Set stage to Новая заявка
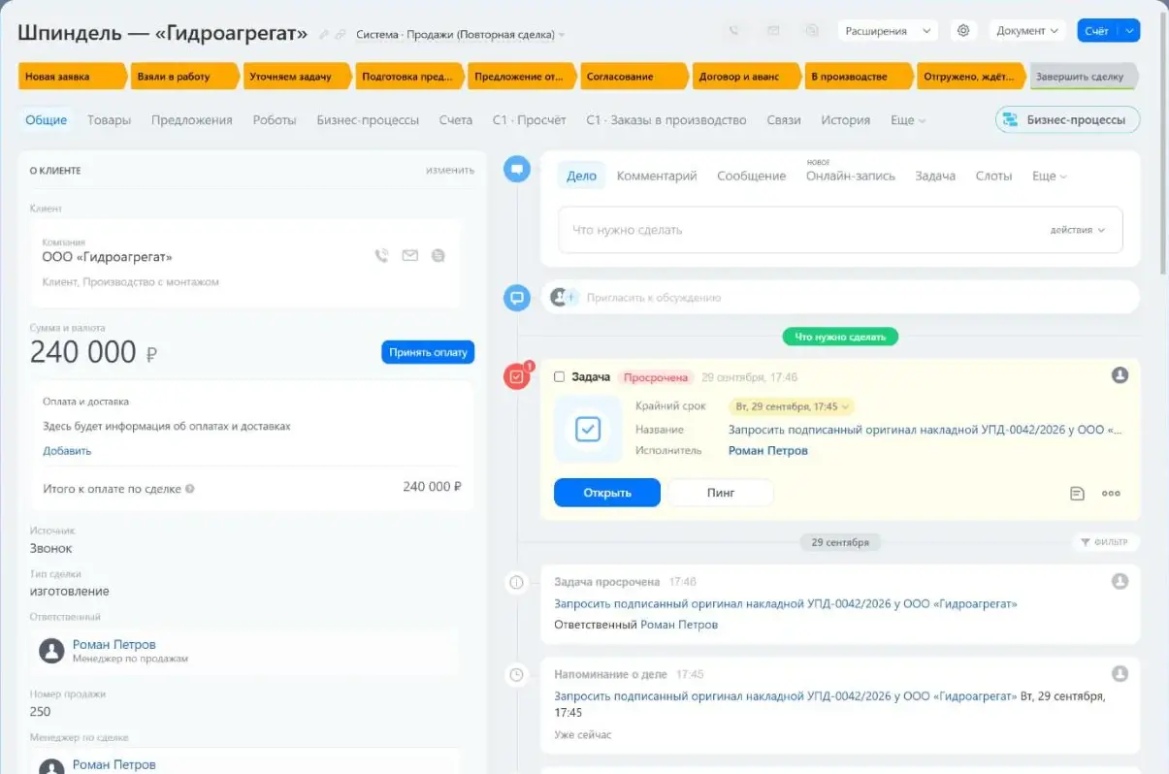The height and width of the screenshot is (774, 1169). 73,76
